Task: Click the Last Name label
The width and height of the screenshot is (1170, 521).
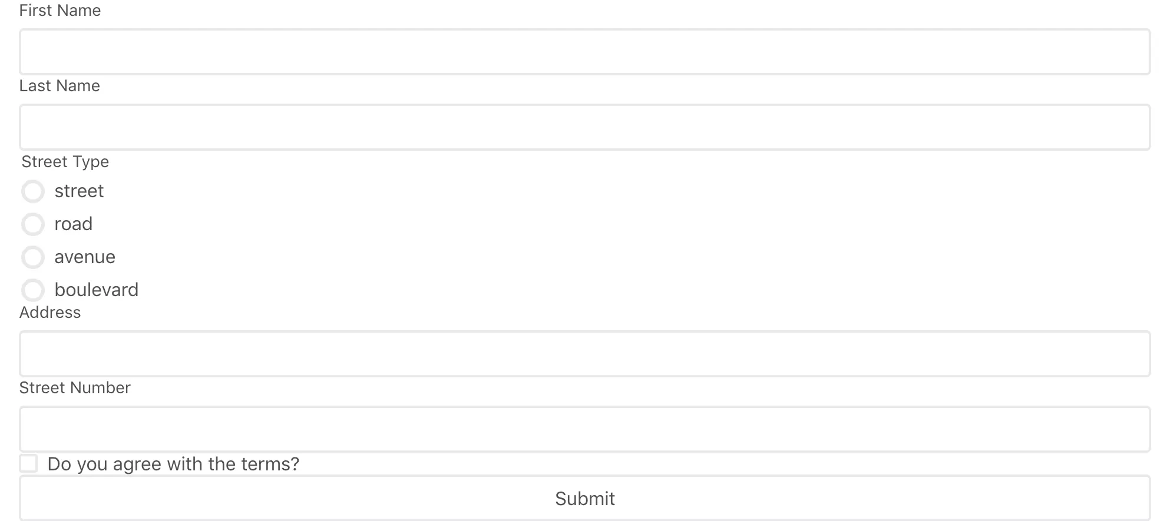Action: 60,85
